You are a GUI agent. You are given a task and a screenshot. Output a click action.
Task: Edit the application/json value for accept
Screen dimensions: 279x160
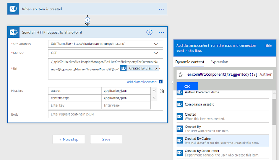tap(126, 90)
